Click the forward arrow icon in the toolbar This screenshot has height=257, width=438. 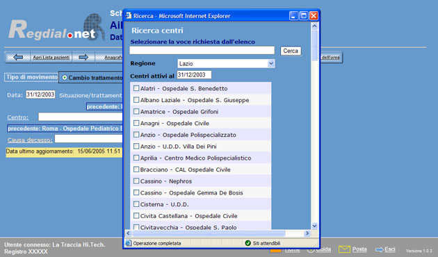pos(83,57)
